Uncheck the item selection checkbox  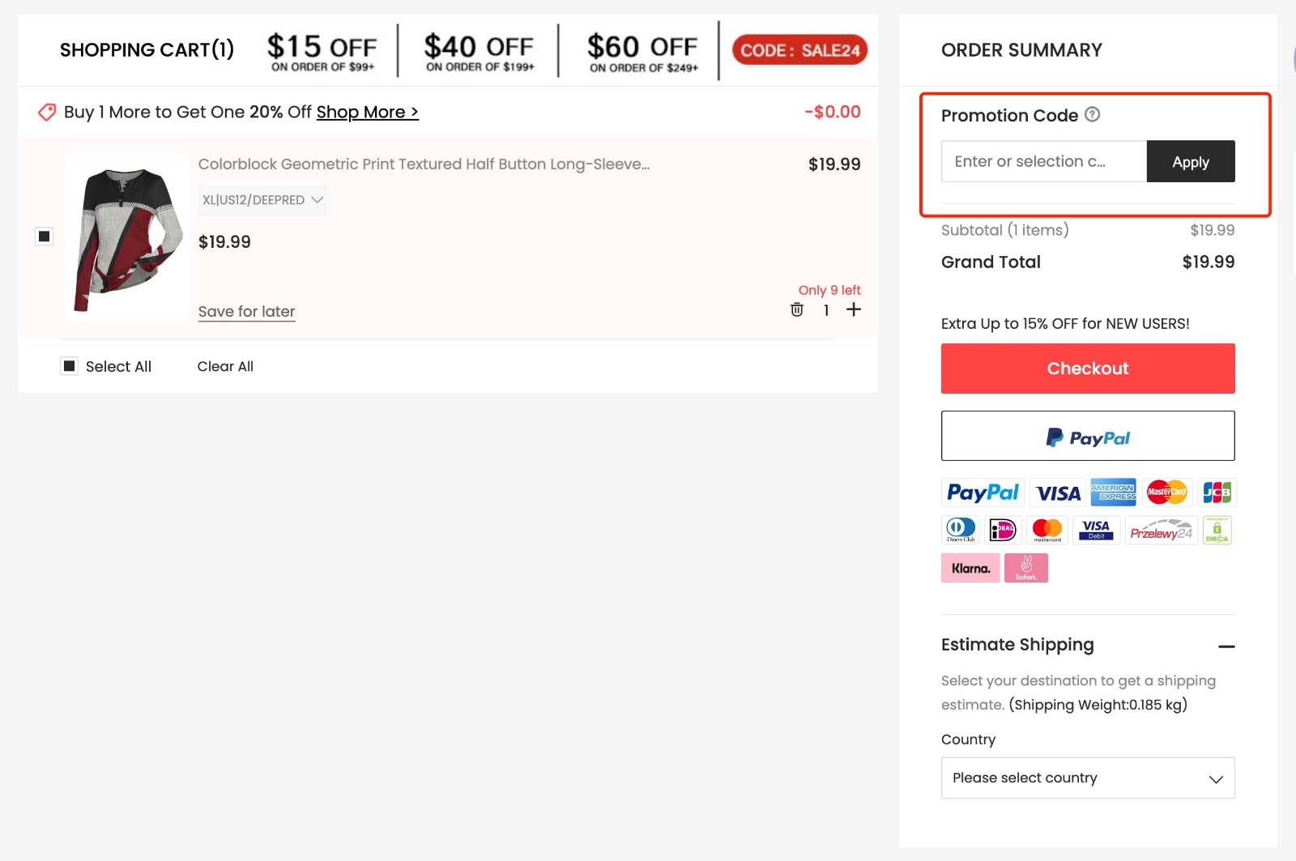(x=44, y=236)
